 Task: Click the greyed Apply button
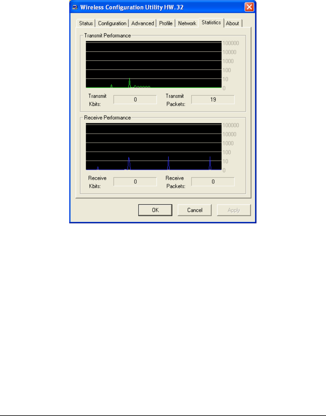pos(234,210)
